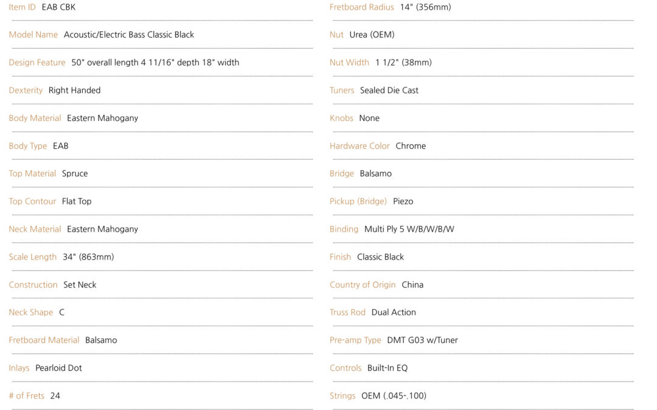Click the Sealed Die Cast tuners value

pyautogui.click(x=389, y=91)
